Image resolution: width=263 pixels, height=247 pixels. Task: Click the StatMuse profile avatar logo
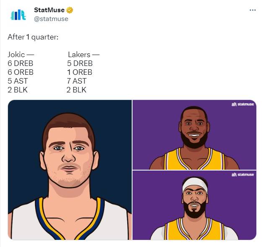pos(18,15)
